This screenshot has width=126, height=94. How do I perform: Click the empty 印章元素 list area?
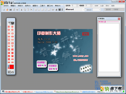(x=109, y=48)
